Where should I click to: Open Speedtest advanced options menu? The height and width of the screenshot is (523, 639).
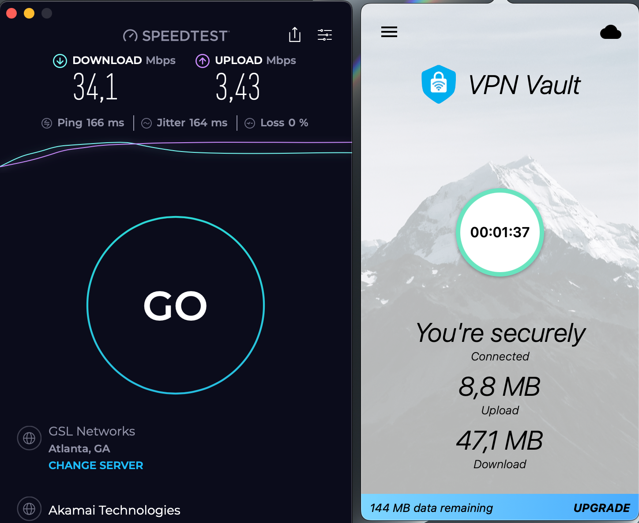tap(325, 35)
